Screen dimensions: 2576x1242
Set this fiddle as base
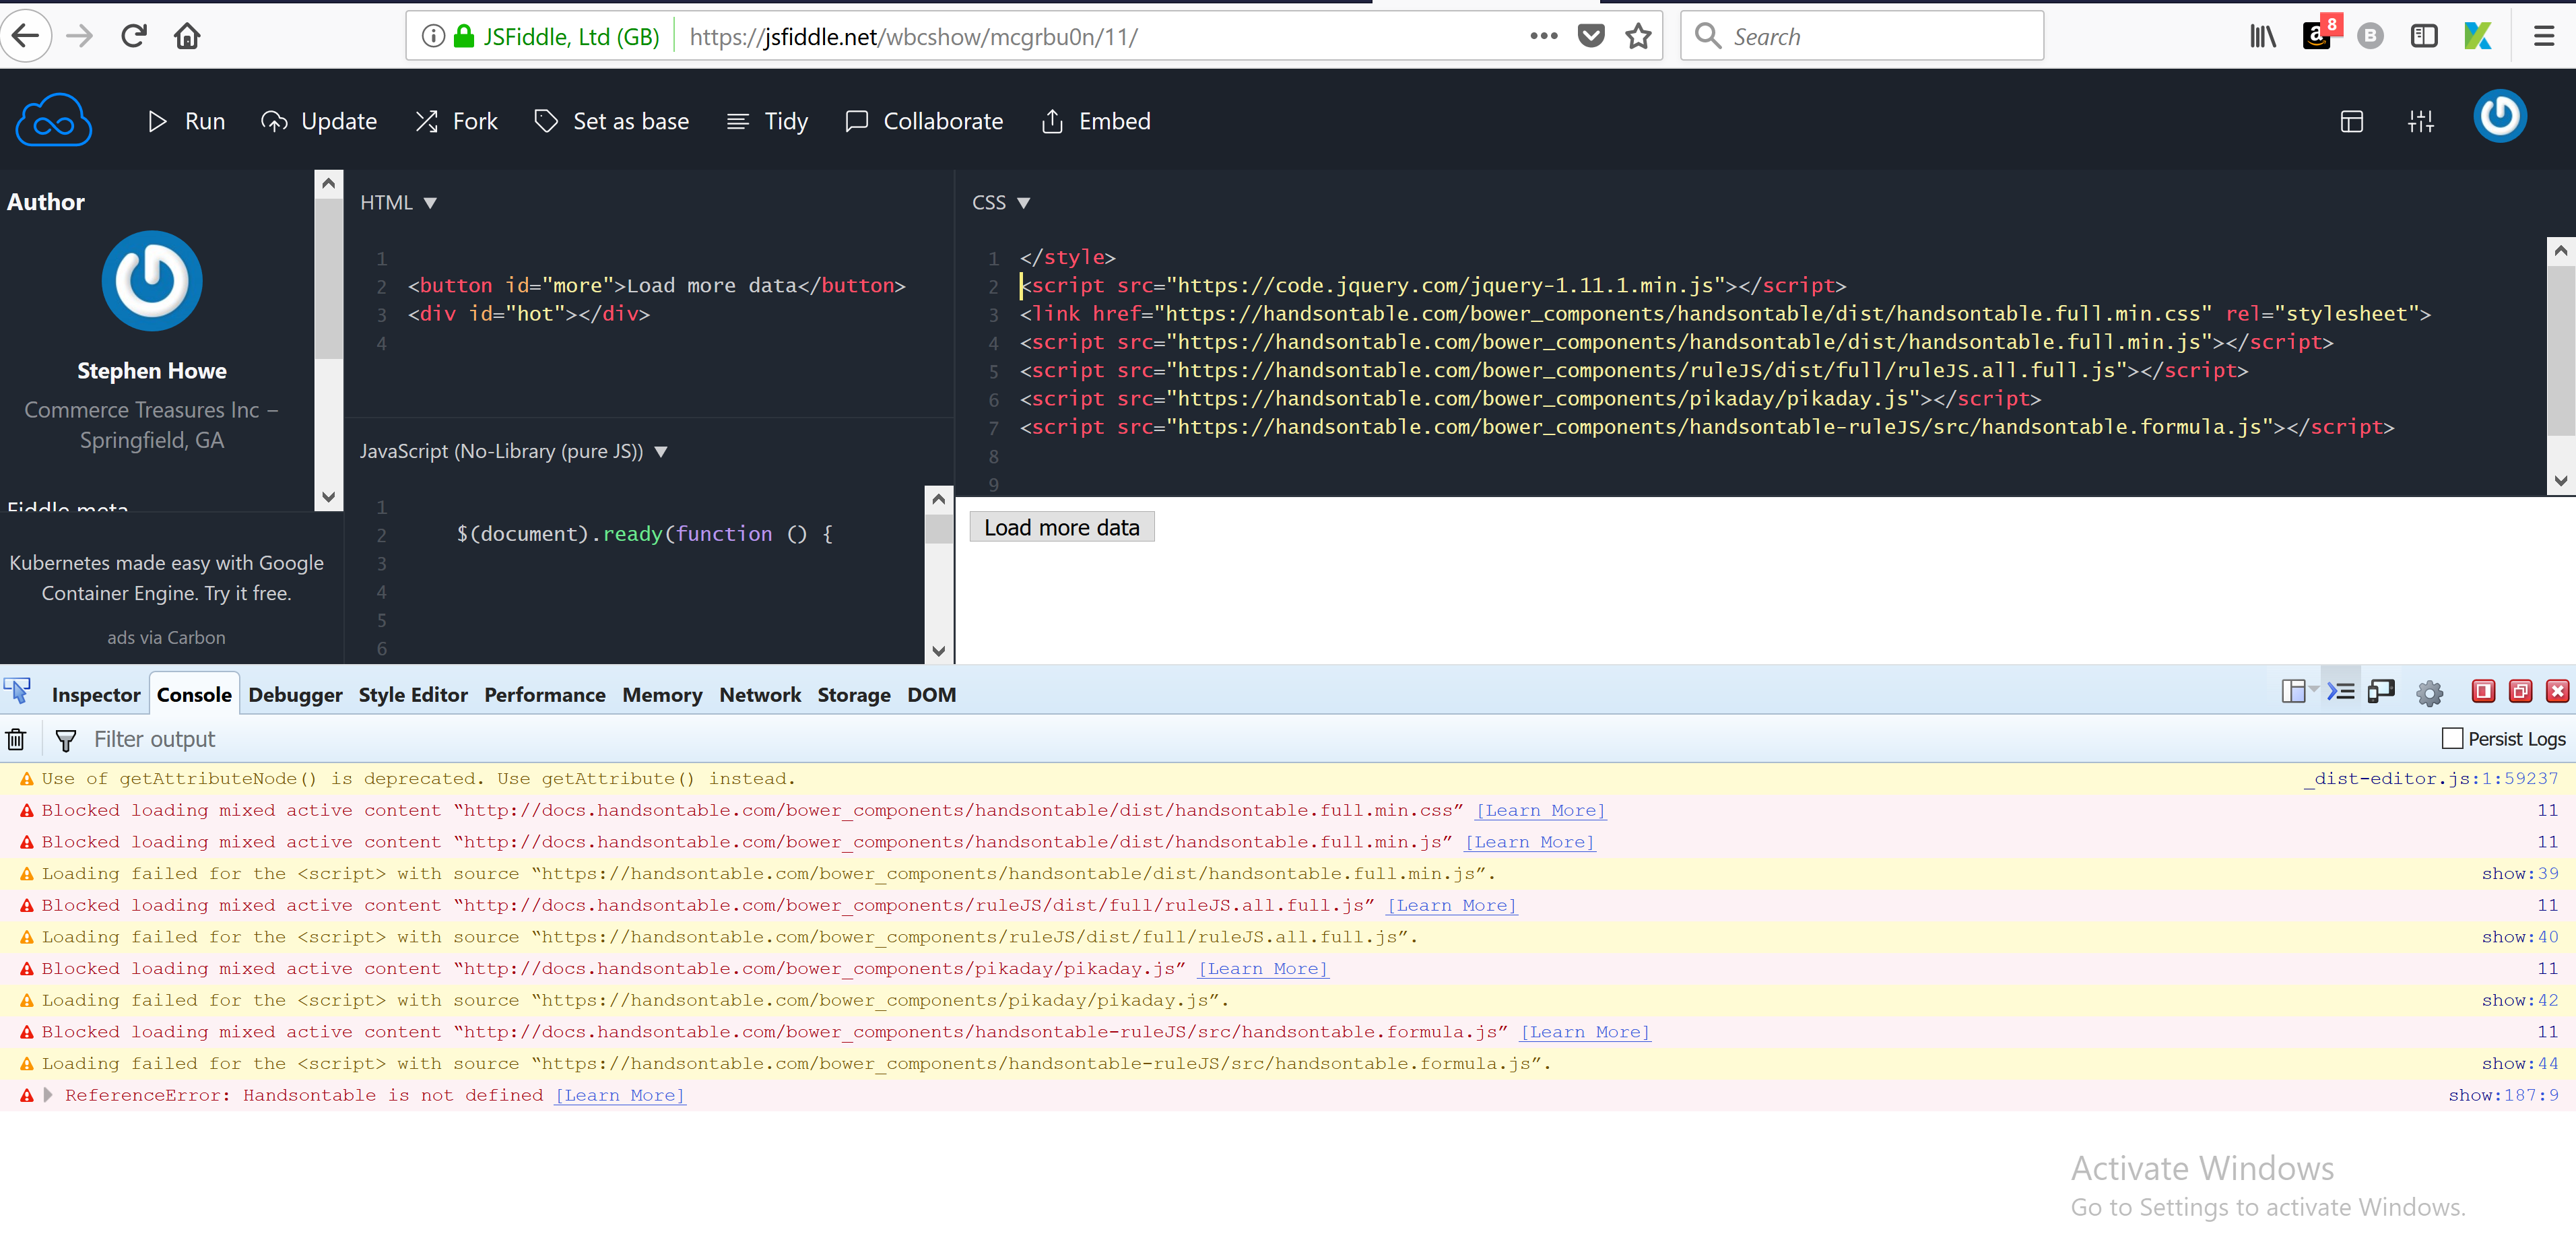tap(612, 121)
